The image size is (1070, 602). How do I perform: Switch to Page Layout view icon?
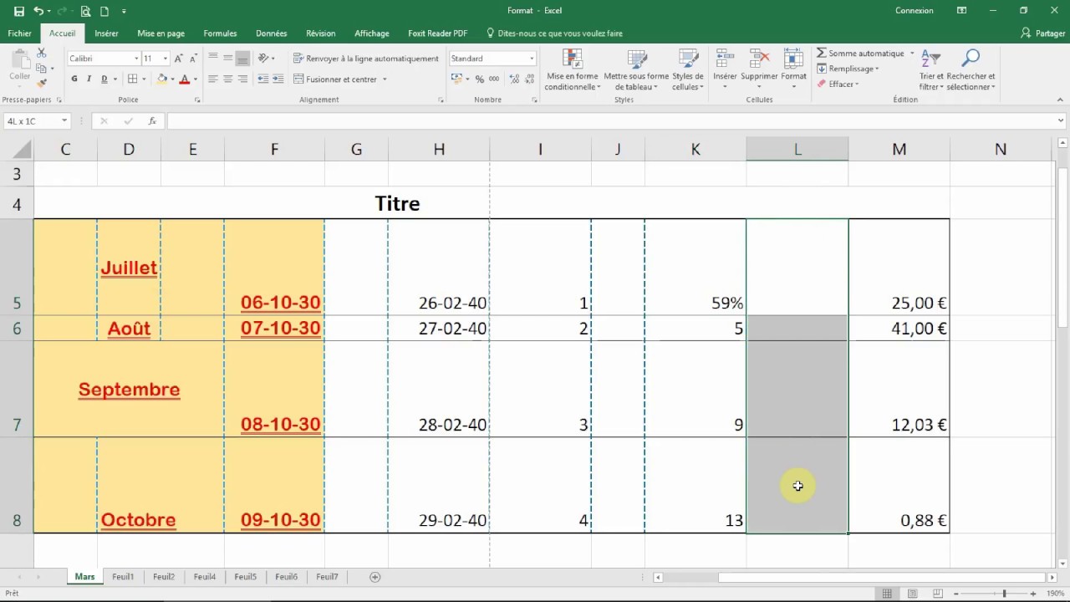pos(912,594)
